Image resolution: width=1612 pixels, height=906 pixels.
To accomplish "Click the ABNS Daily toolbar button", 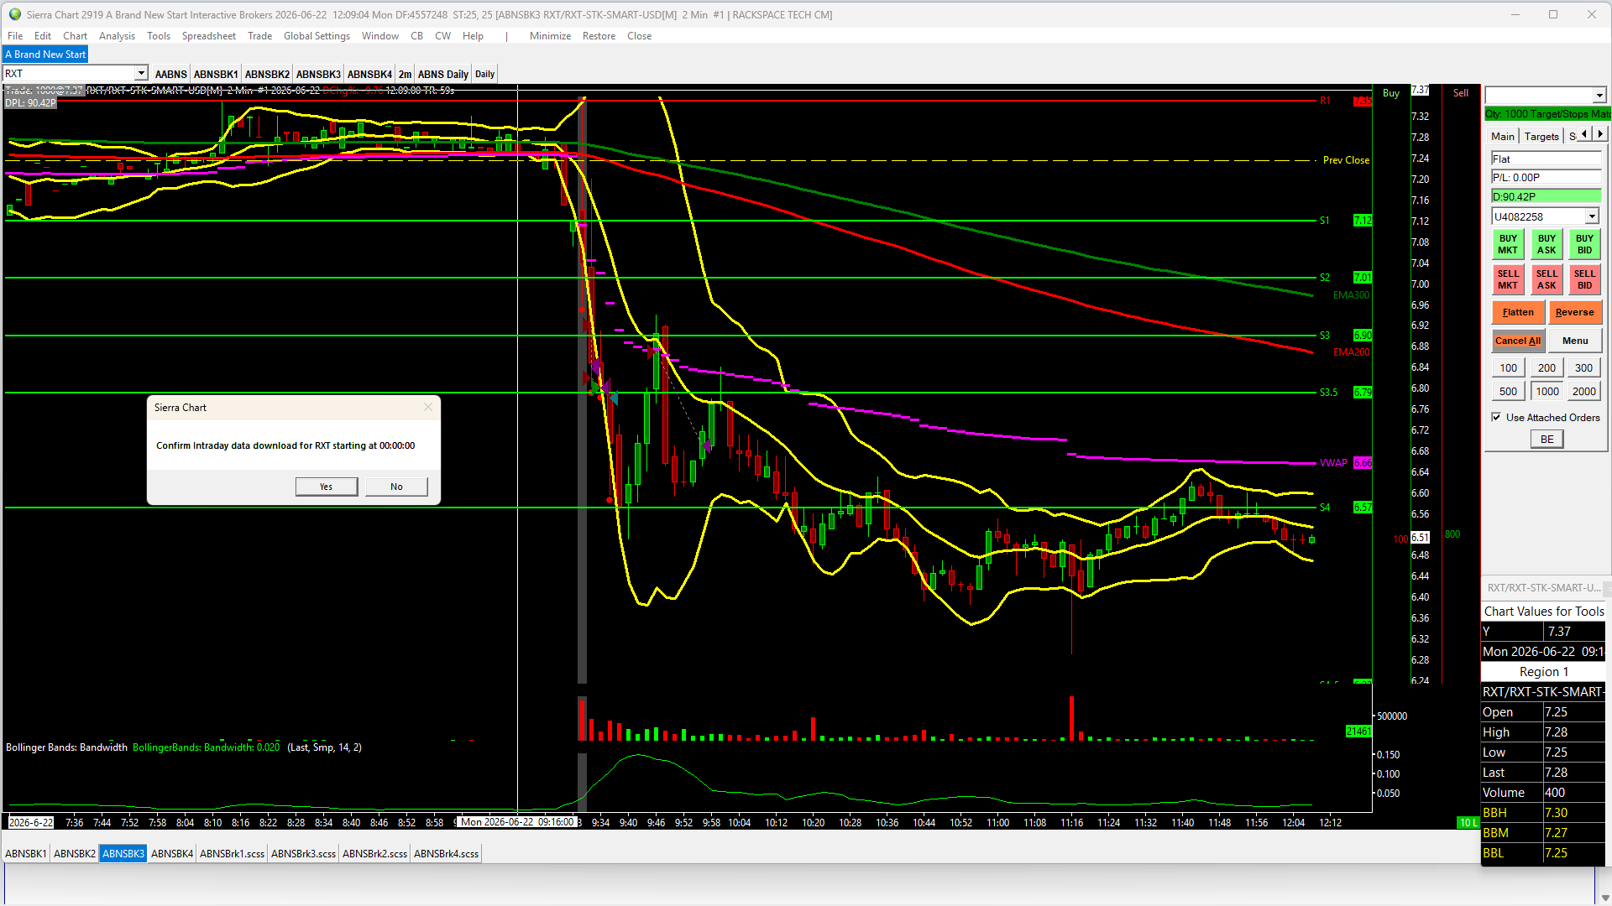I will (443, 74).
